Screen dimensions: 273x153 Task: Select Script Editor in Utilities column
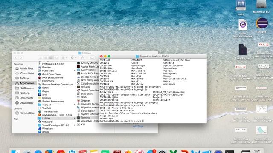pos(88,111)
